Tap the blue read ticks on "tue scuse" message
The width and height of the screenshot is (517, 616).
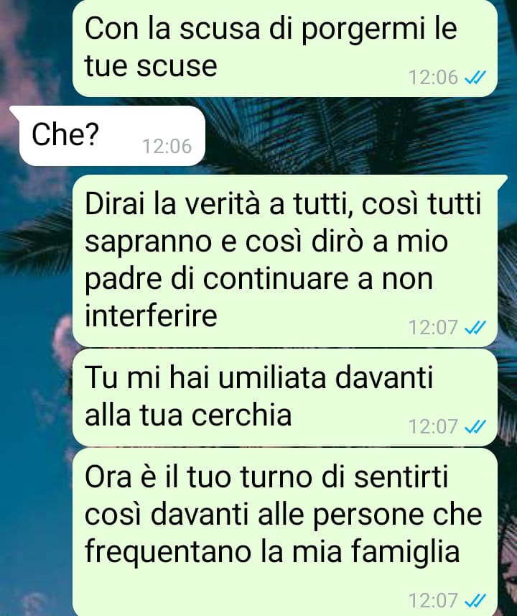coord(475,78)
